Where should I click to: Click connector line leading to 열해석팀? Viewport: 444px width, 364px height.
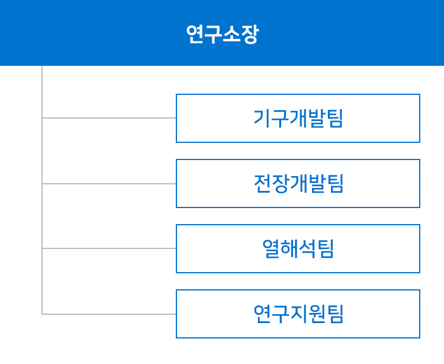pyautogui.click(x=109, y=248)
